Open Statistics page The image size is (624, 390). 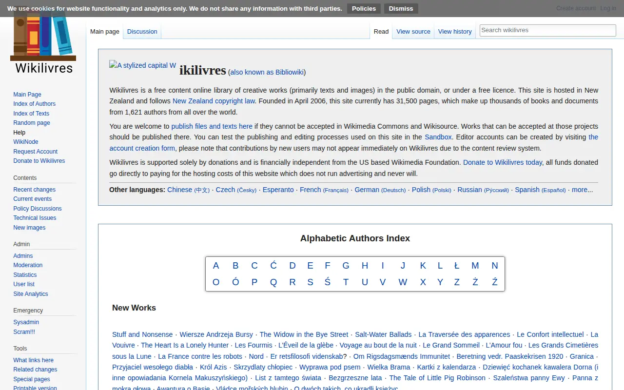pos(25,275)
